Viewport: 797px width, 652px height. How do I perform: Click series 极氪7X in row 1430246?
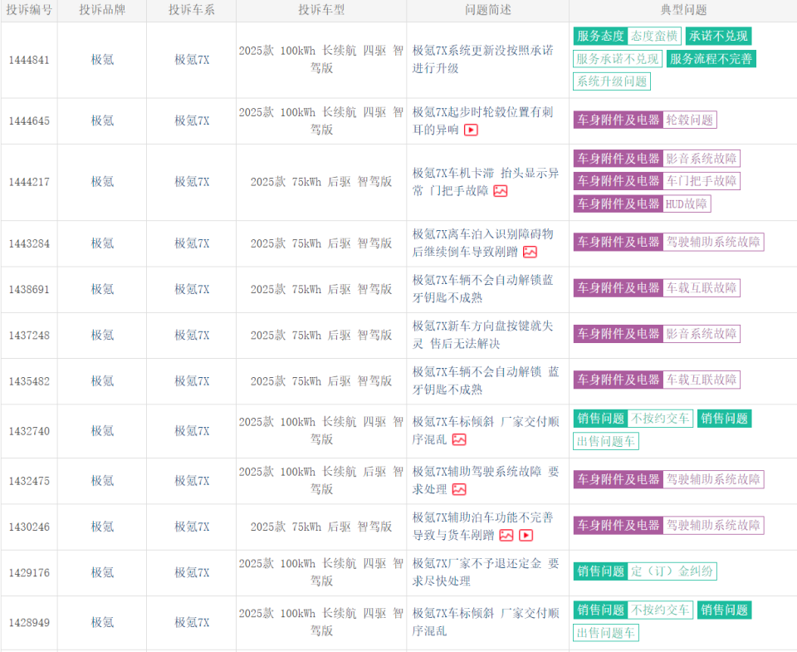click(192, 527)
